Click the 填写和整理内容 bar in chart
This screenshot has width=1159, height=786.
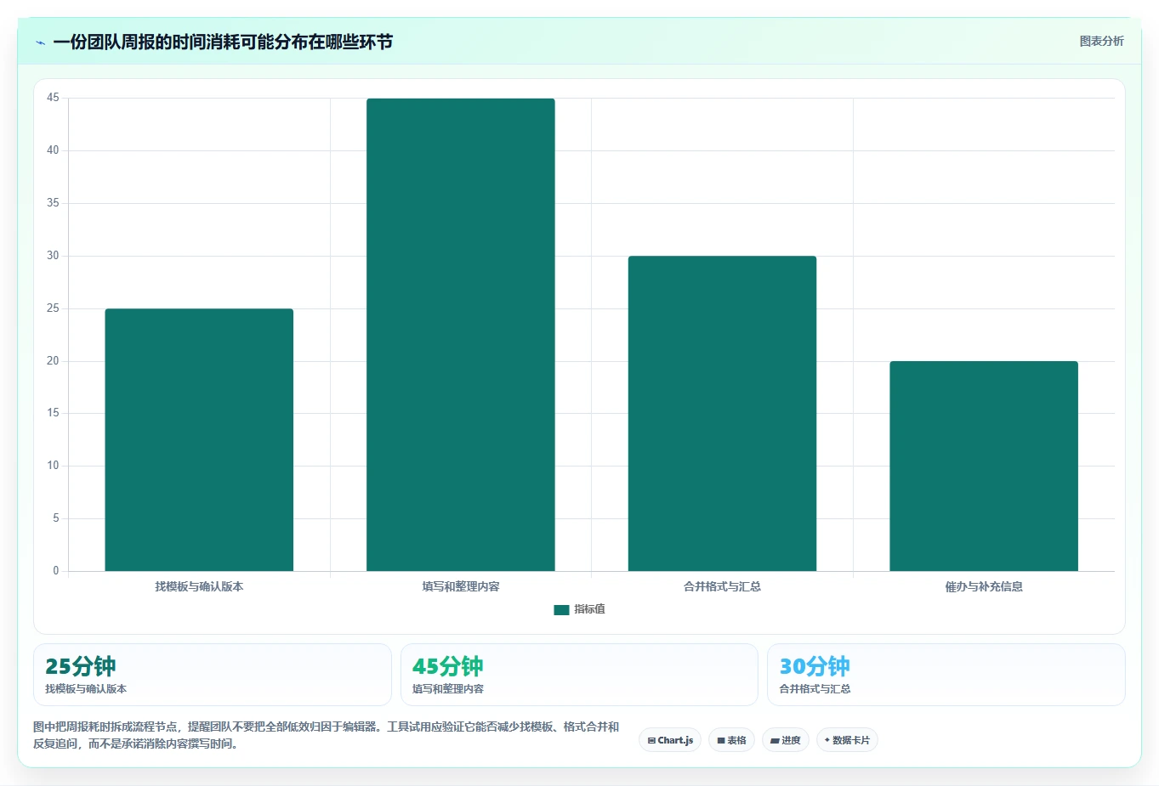(461, 335)
